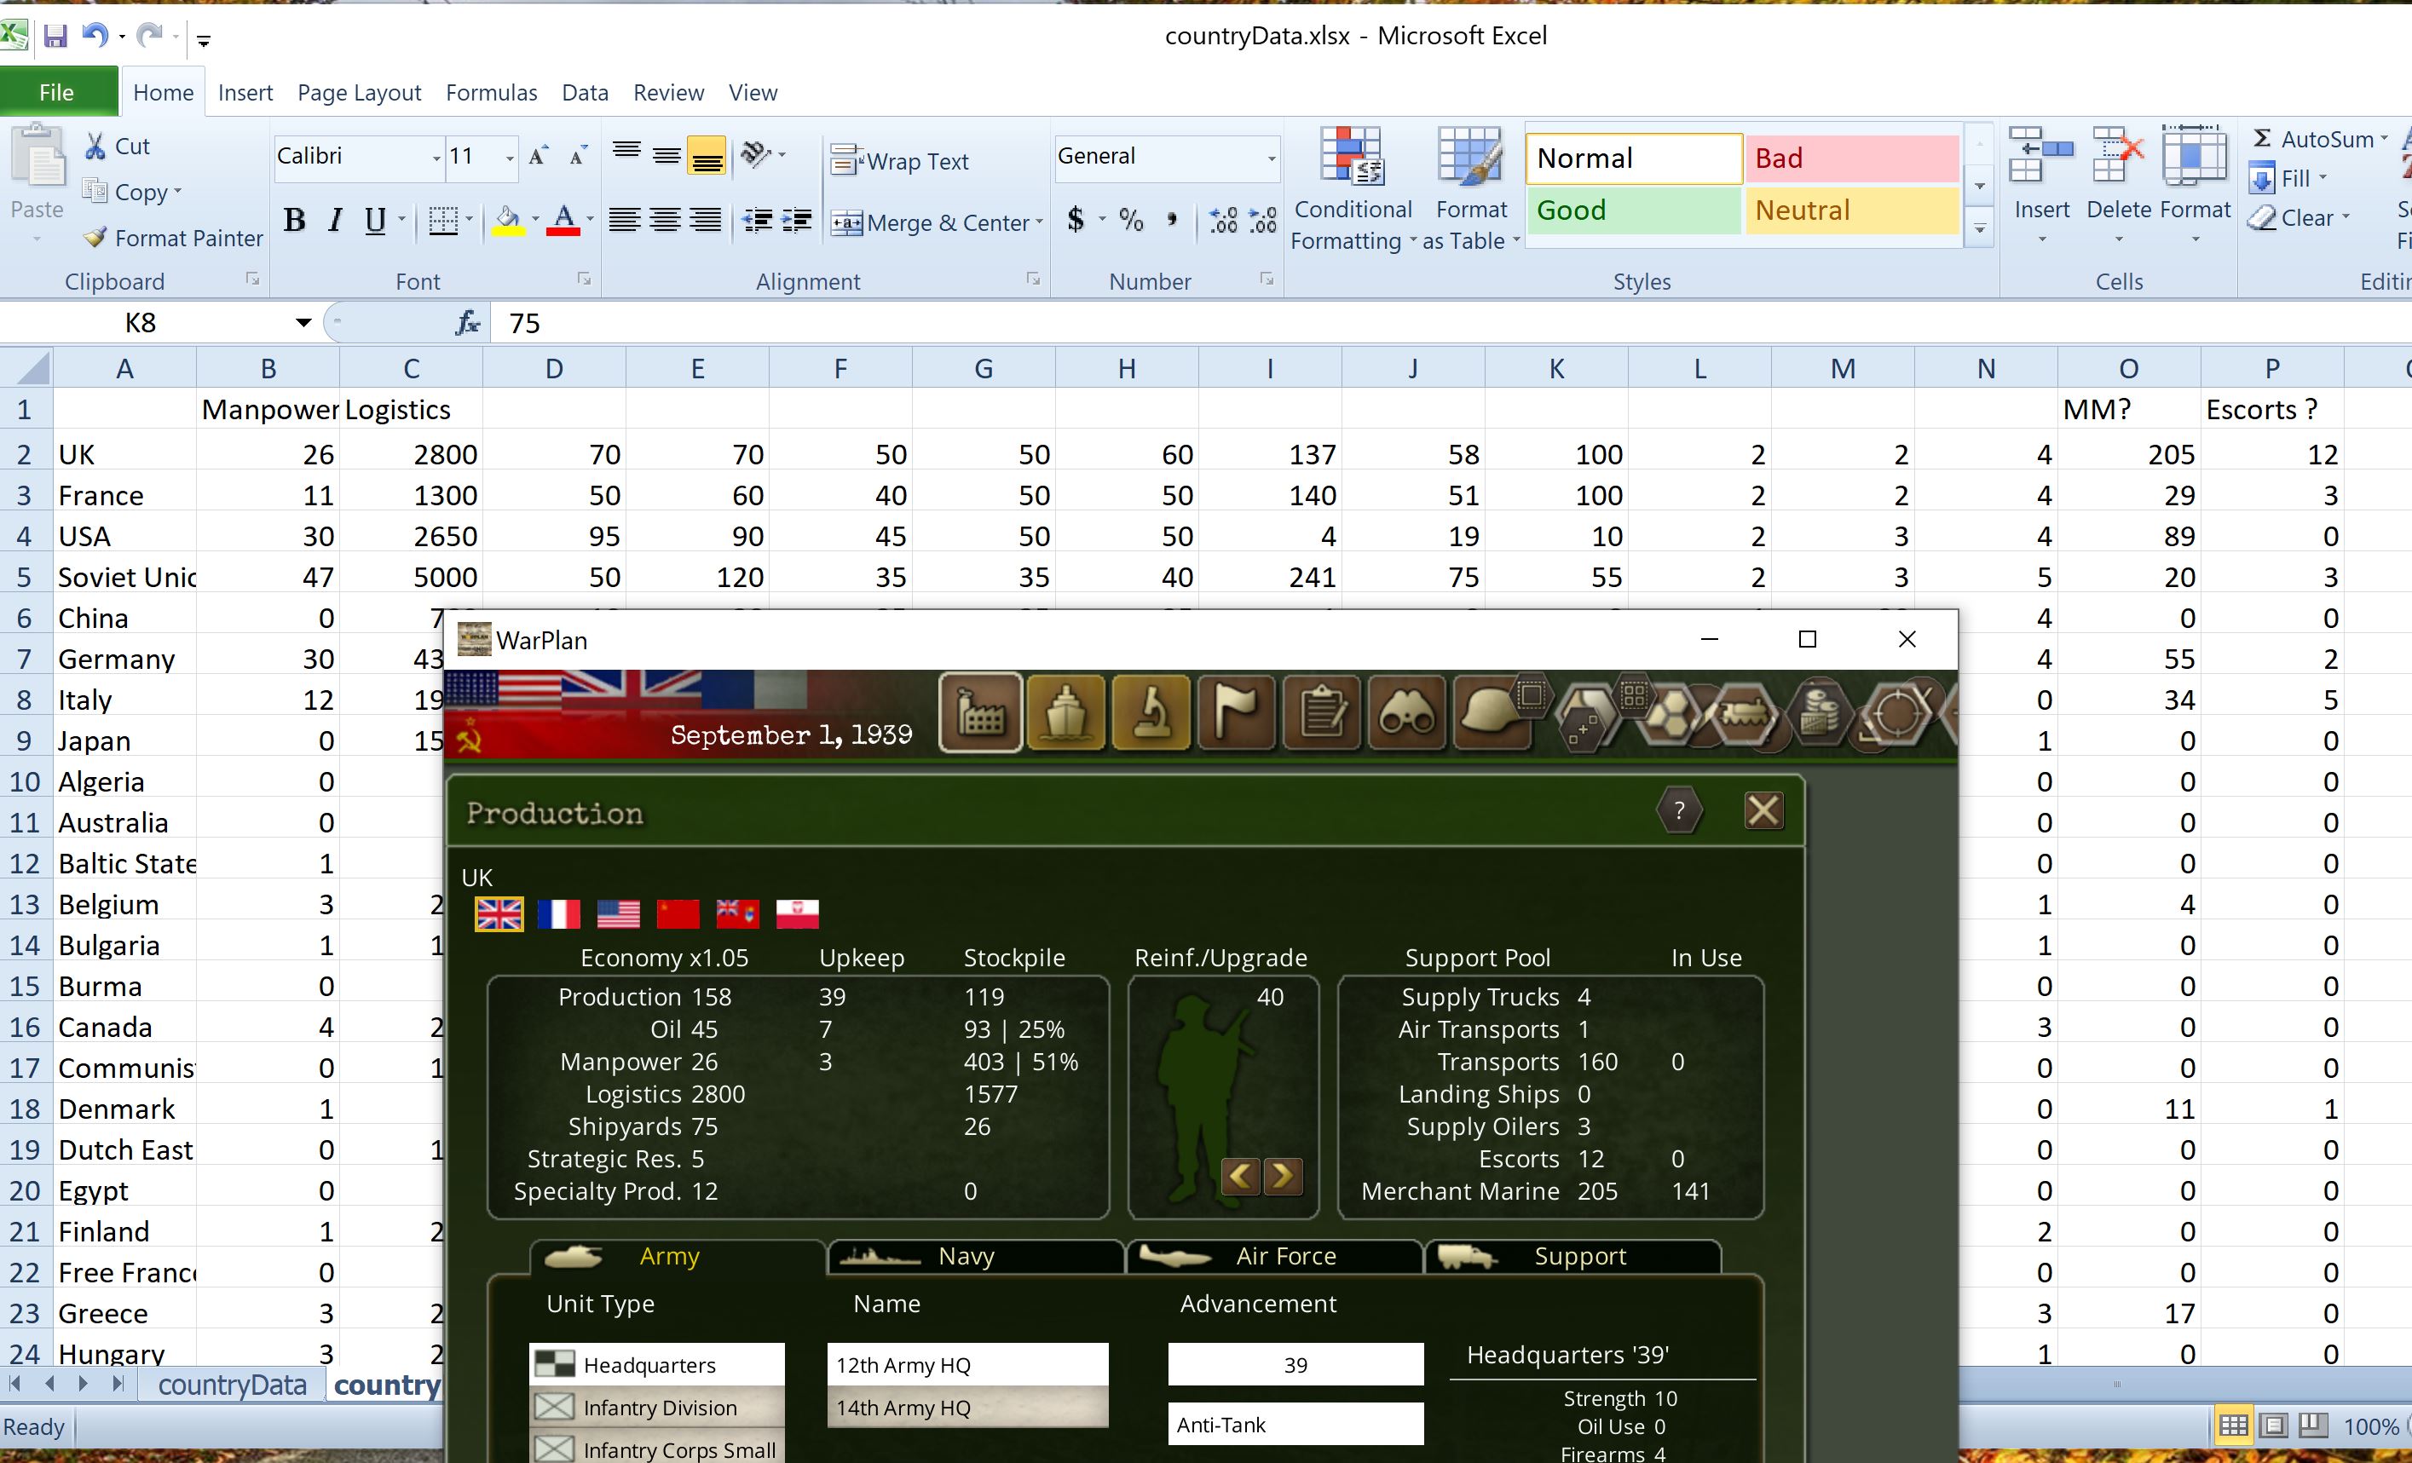Screen dimensions: 2412x1463
Task: Expand the General number format dropdown
Action: [x=1271, y=158]
